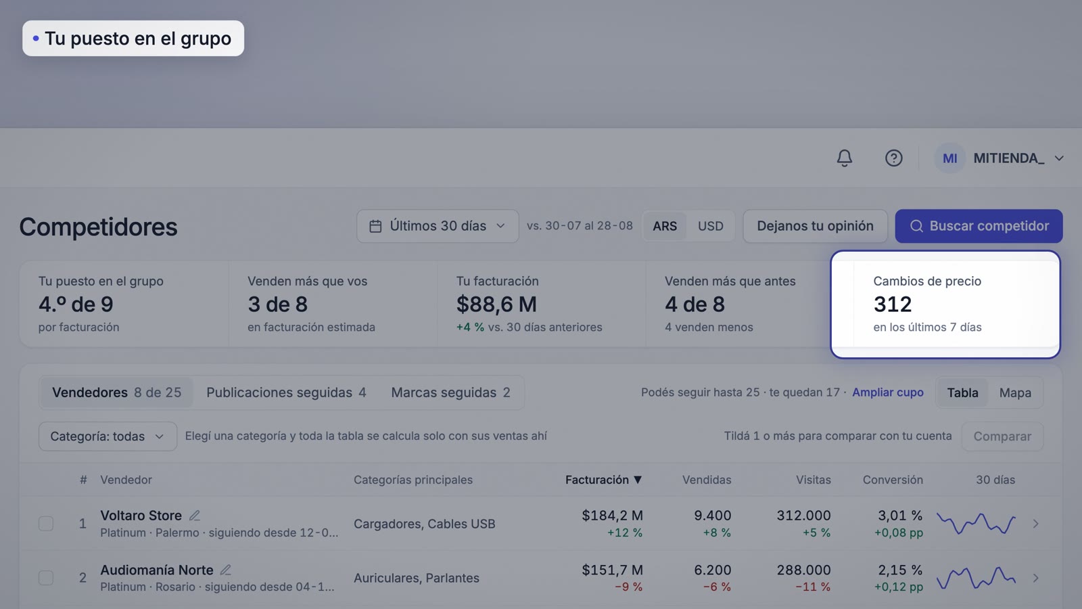Click the MI account avatar
This screenshot has height=609, width=1082.
point(949,158)
